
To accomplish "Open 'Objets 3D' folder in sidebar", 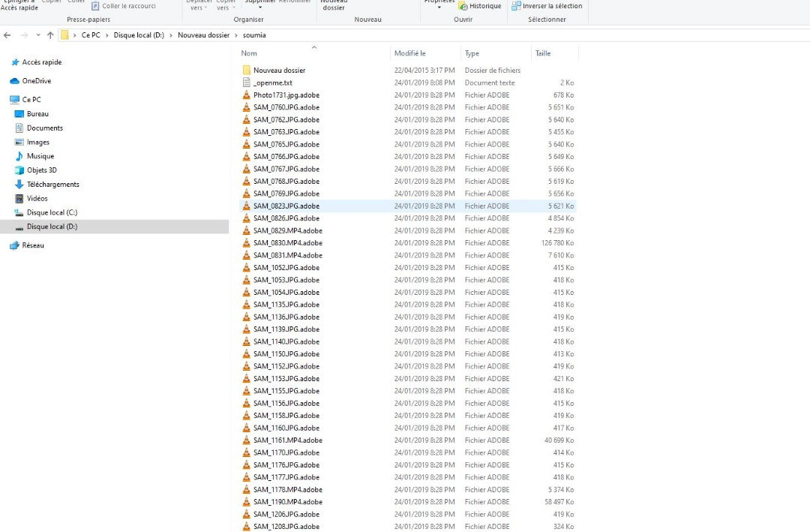I will [x=42, y=170].
